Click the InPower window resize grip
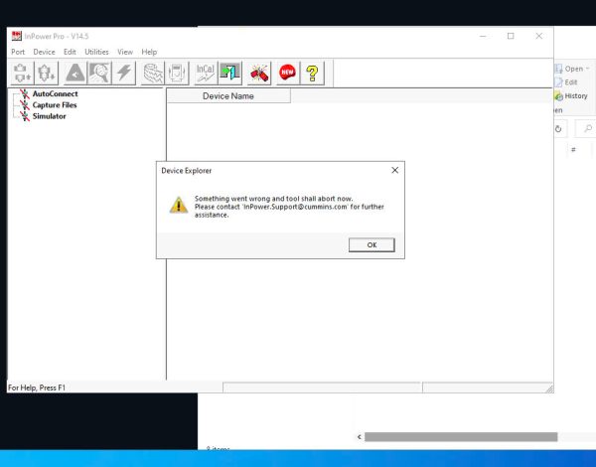596x467 pixels. (x=549, y=389)
